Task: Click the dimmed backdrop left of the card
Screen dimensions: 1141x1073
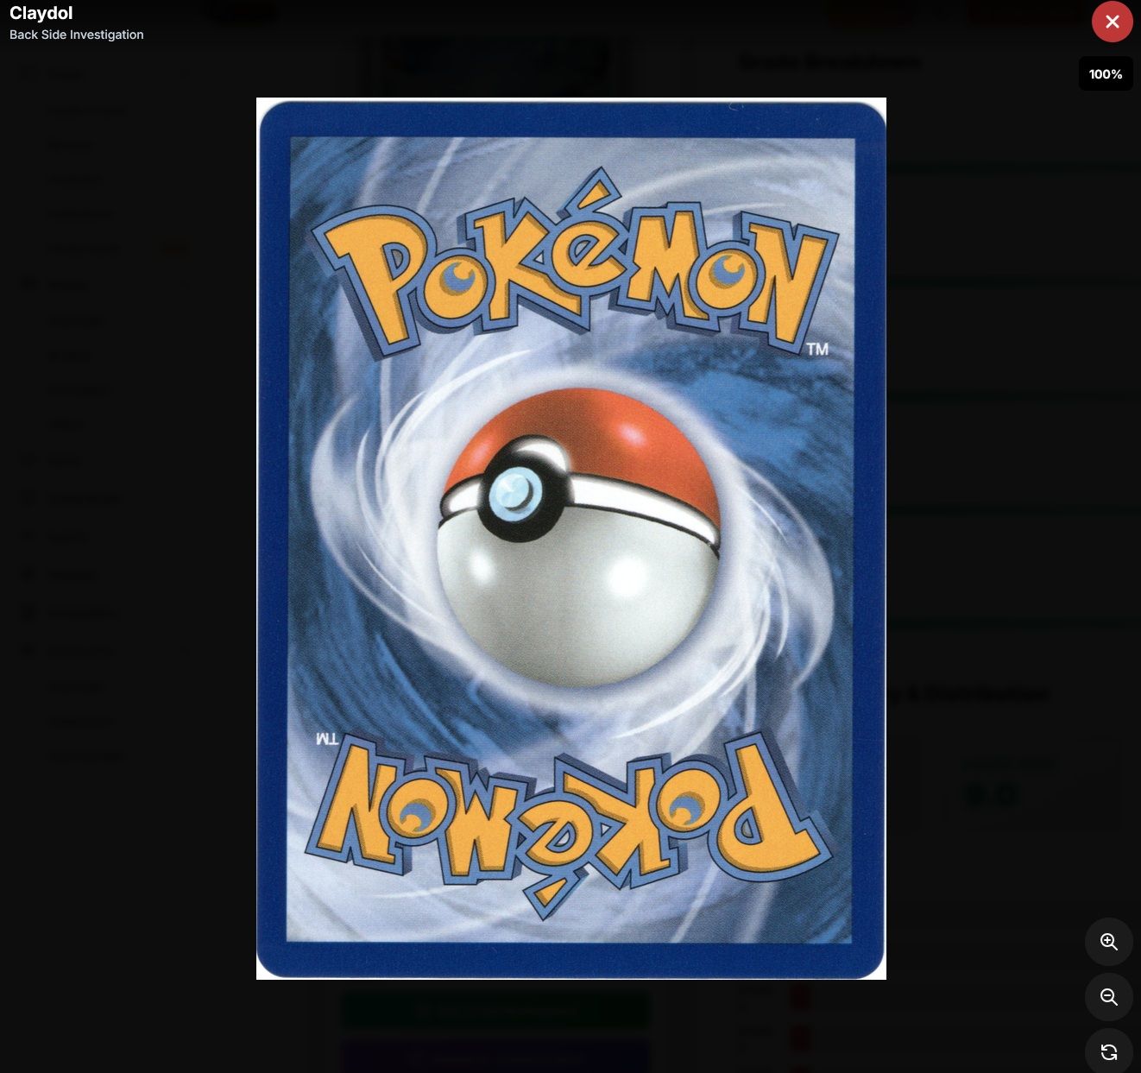Action: [129, 535]
